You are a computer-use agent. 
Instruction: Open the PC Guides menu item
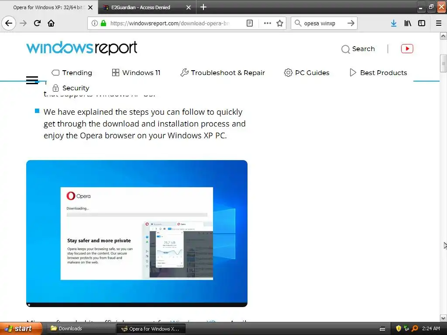pos(307,73)
